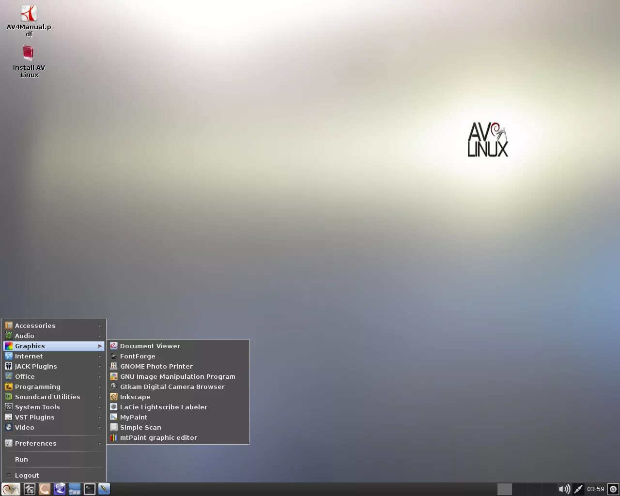The height and width of the screenshot is (496, 620).
Task: Choose Run from the start menu
Action: click(54, 459)
